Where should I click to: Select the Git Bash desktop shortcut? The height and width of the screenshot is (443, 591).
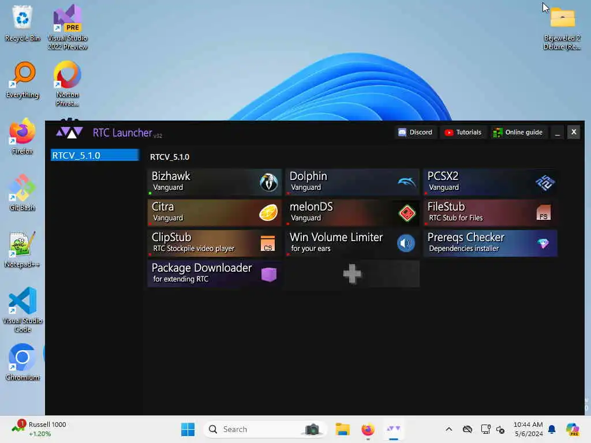pyautogui.click(x=23, y=193)
